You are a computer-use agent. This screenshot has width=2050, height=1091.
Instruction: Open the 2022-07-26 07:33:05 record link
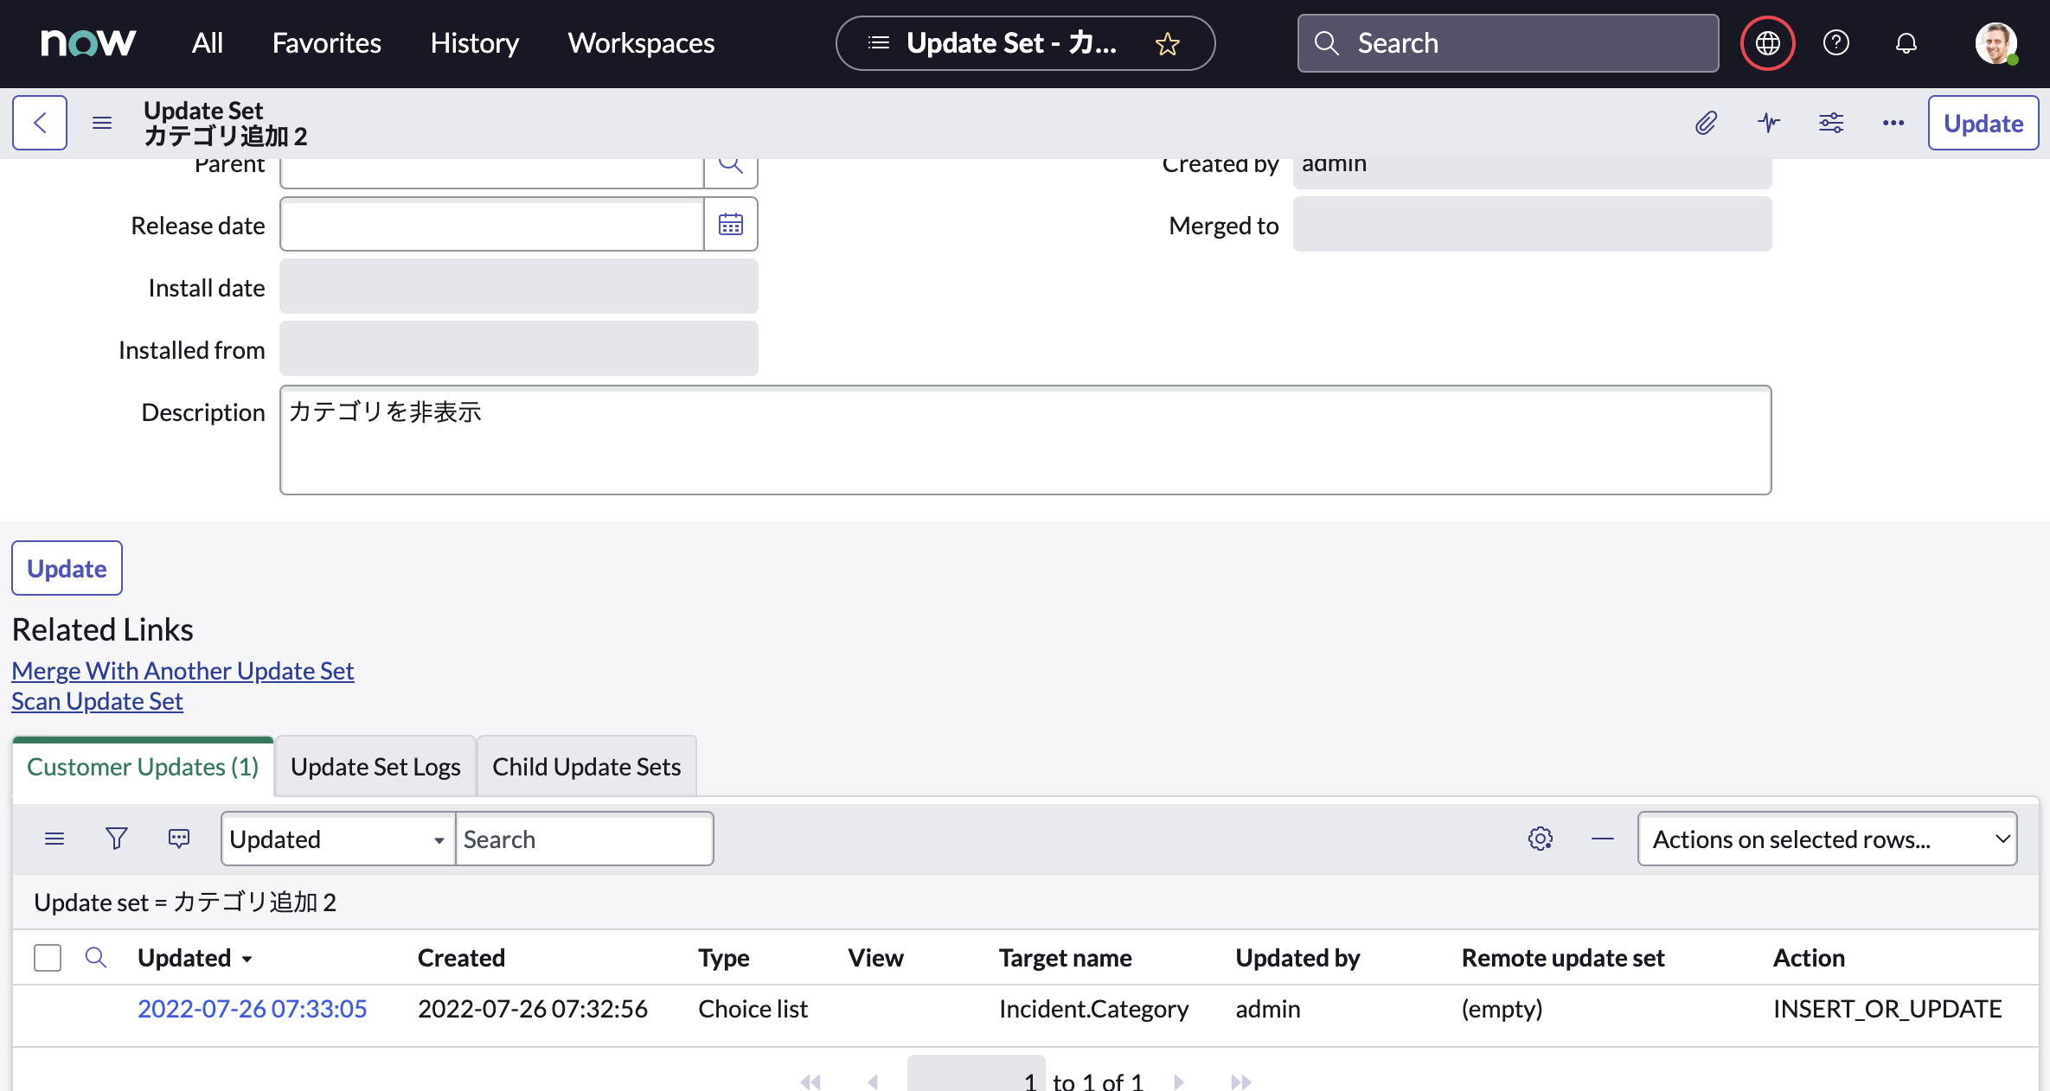click(x=252, y=1009)
